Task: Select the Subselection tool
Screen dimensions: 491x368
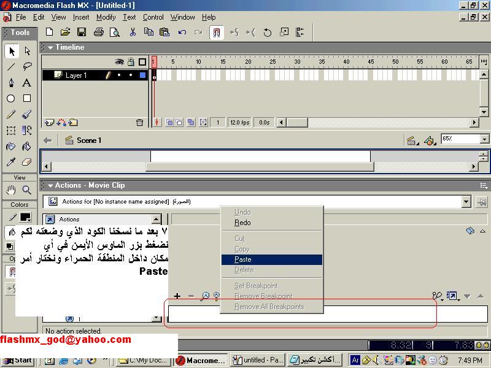Action: click(27, 51)
